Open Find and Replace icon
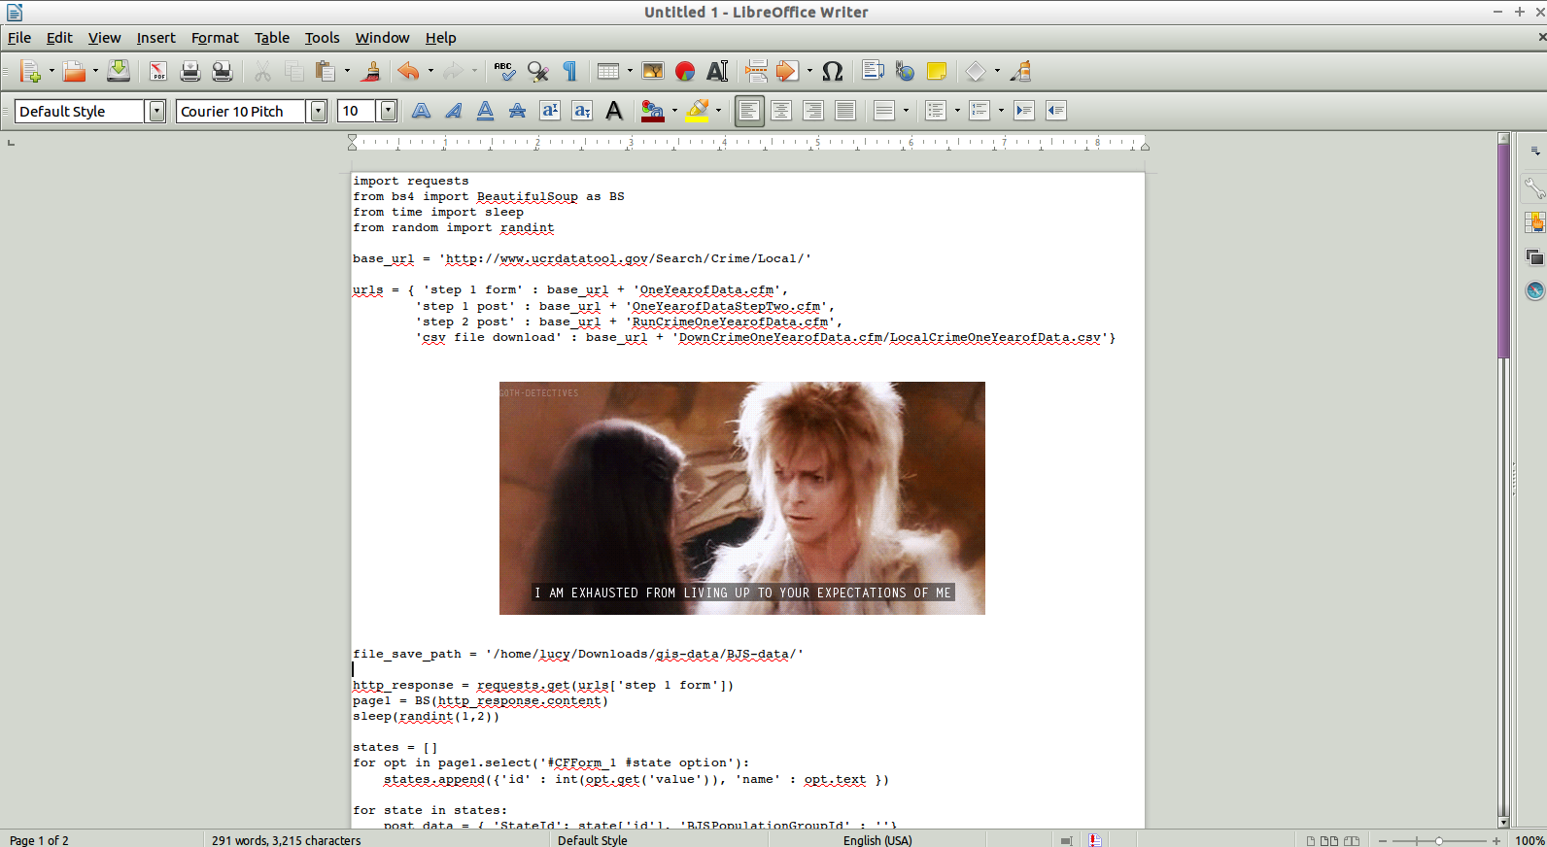Screen dimensions: 1547x847 pos(538,71)
